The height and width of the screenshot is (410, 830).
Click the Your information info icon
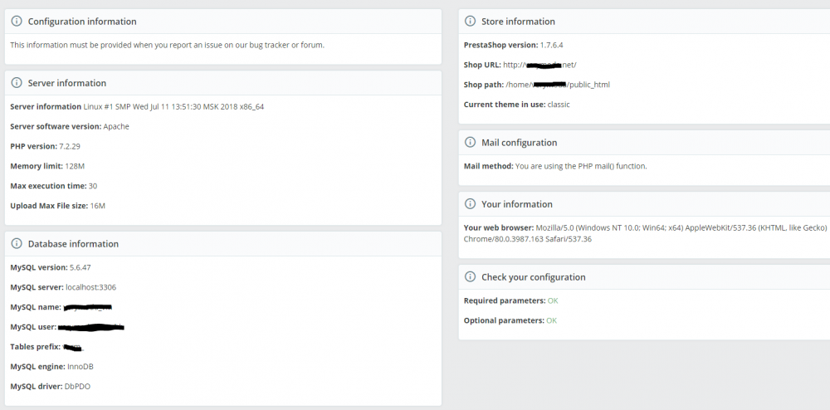coord(471,204)
